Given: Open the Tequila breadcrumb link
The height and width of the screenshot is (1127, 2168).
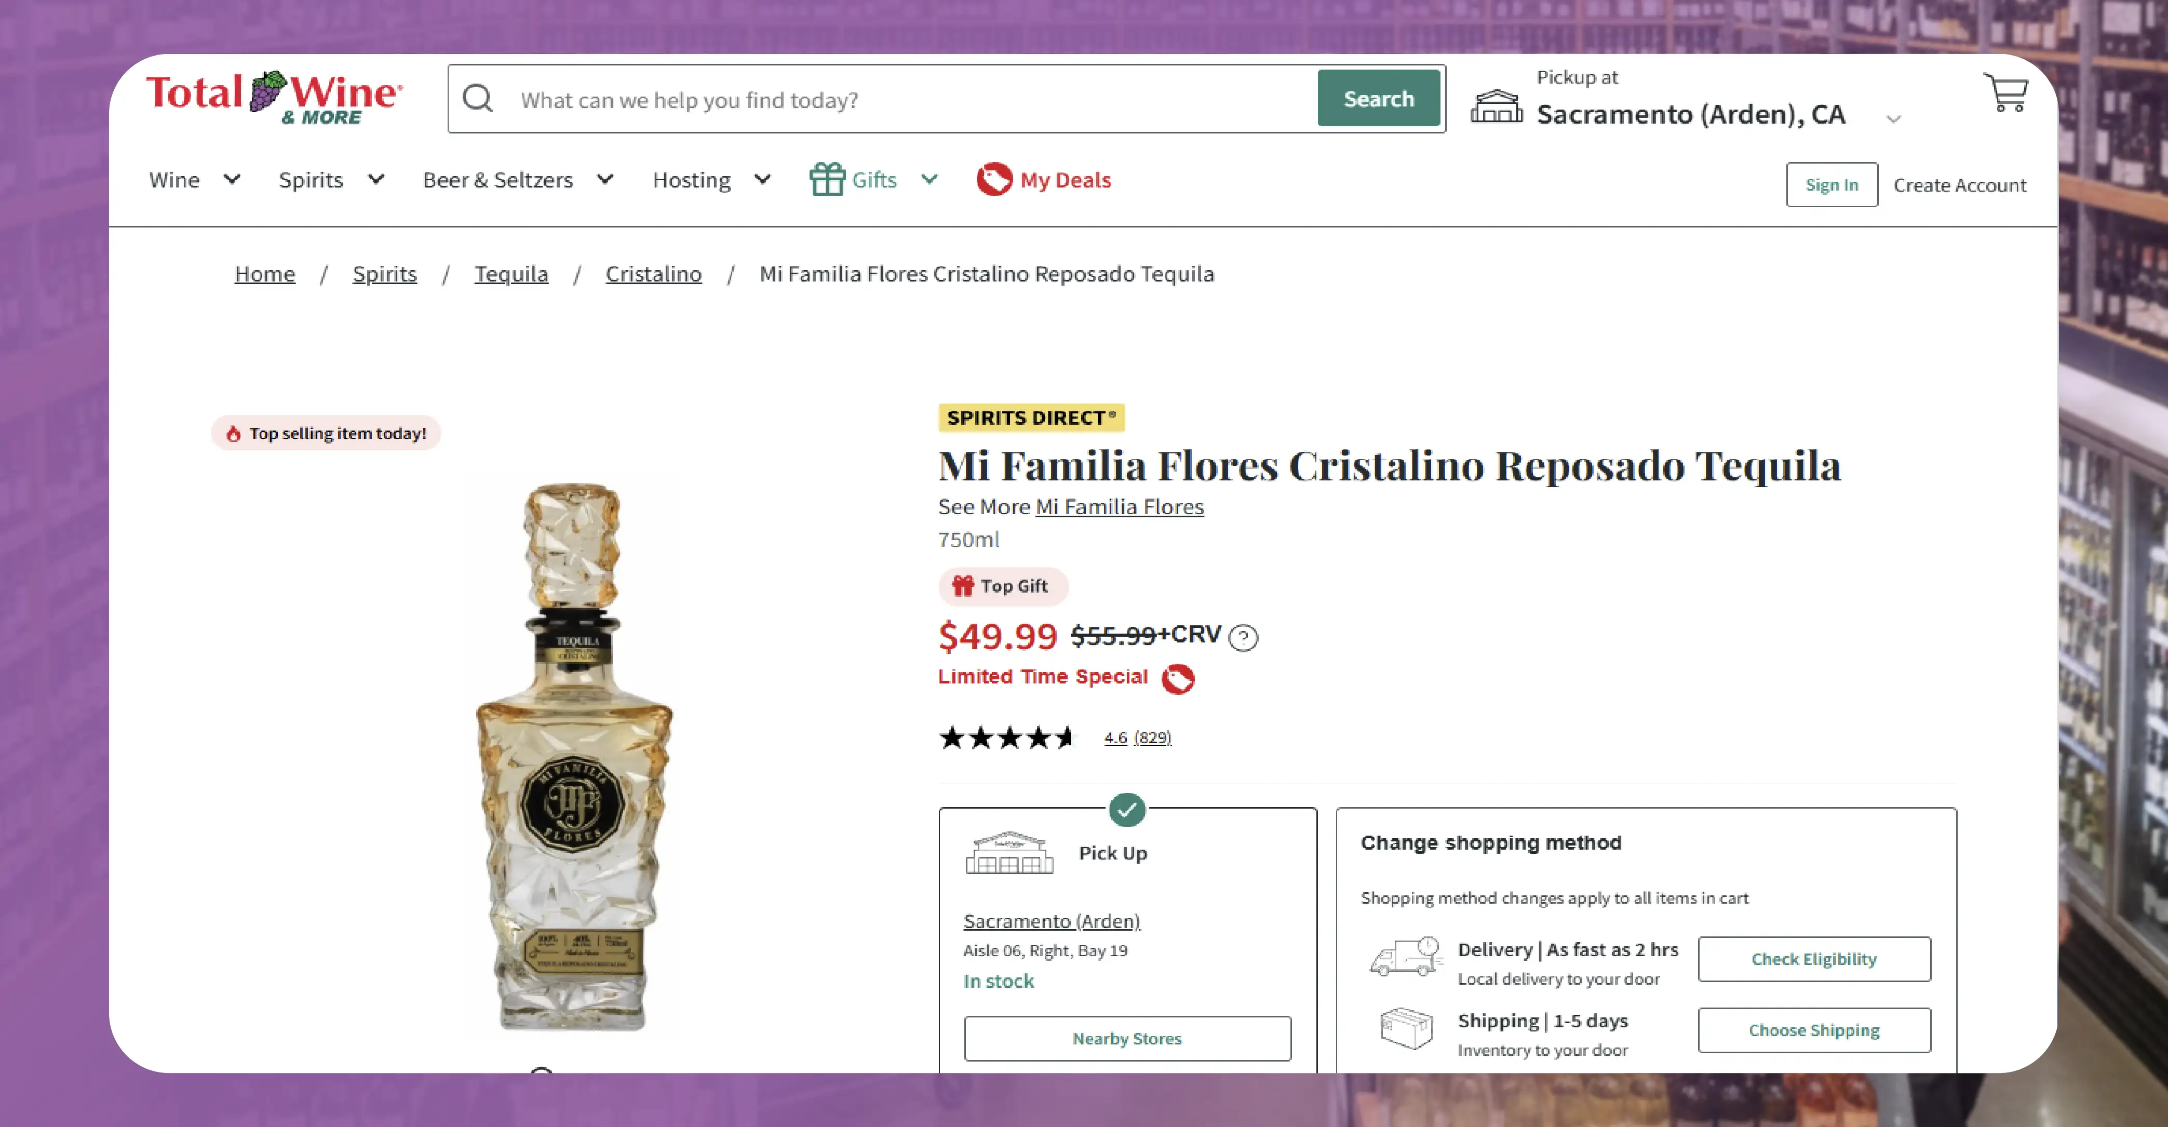Looking at the screenshot, I should pos(511,274).
